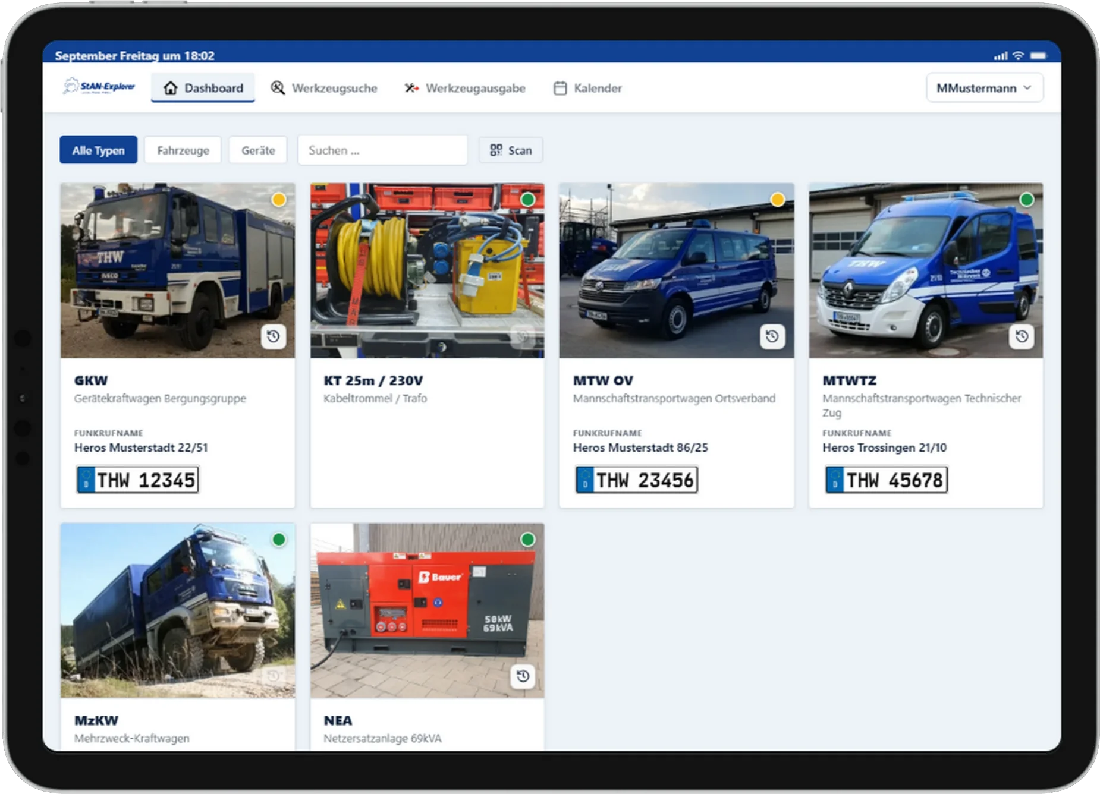Open the MTWTZ Renault van photo
This screenshot has width=1100, height=794.
[x=926, y=270]
